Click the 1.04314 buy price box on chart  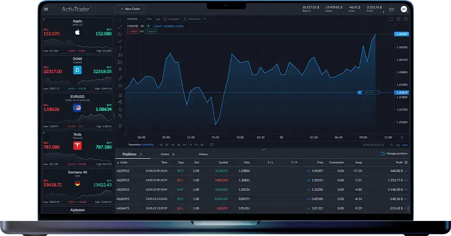point(151,31)
